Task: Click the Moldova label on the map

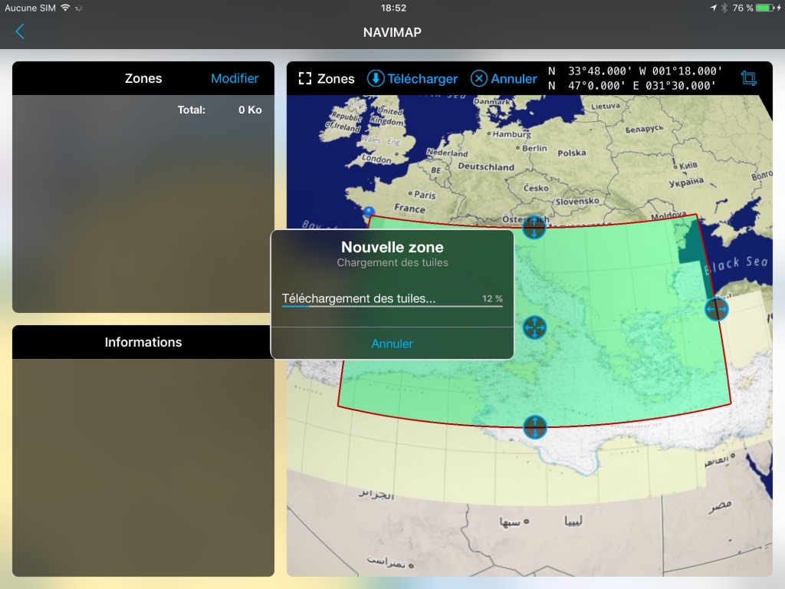Action: click(x=668, y=216)
